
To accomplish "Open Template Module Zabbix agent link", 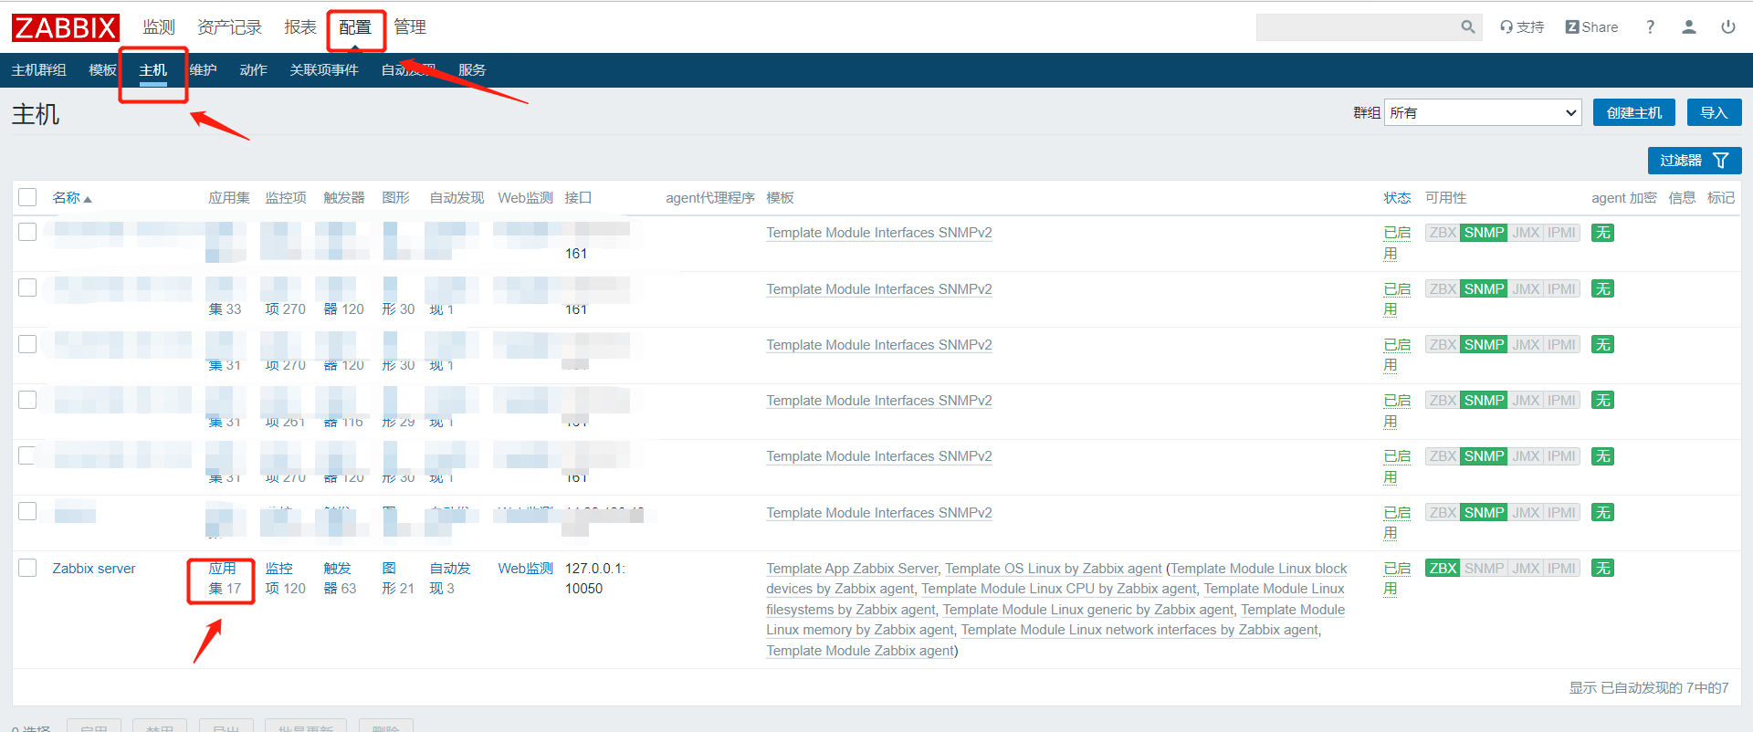I will click(860, 651).
